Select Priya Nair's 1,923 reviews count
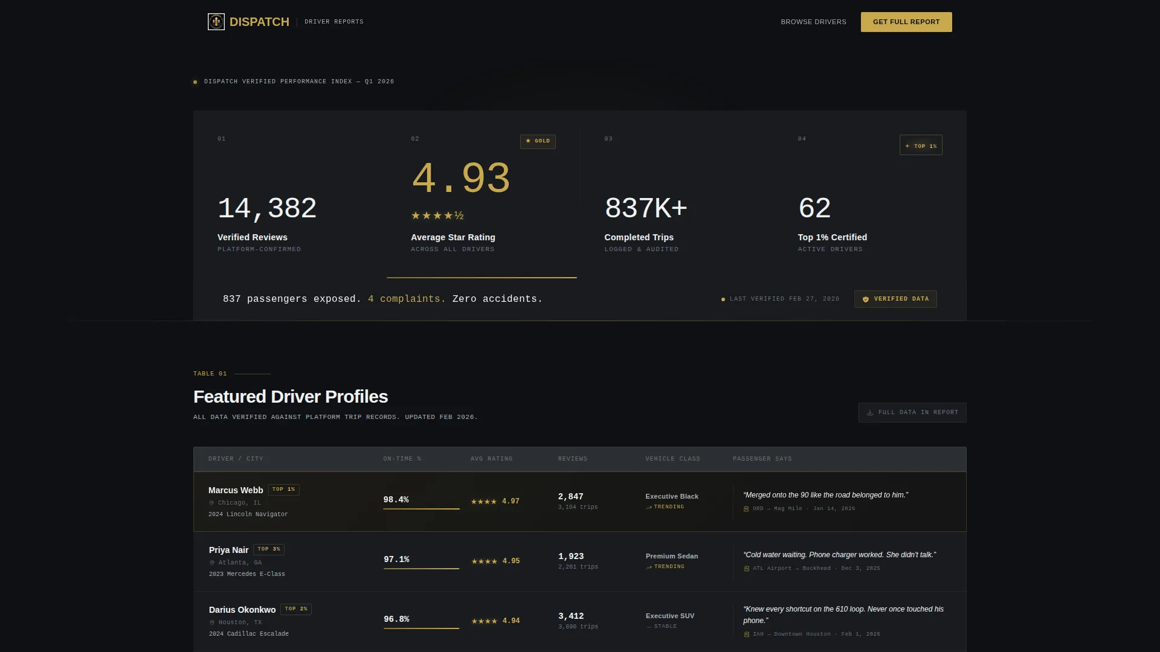Screen dimensions: 1160x652 pyautogui.click(x=571, y=556)
